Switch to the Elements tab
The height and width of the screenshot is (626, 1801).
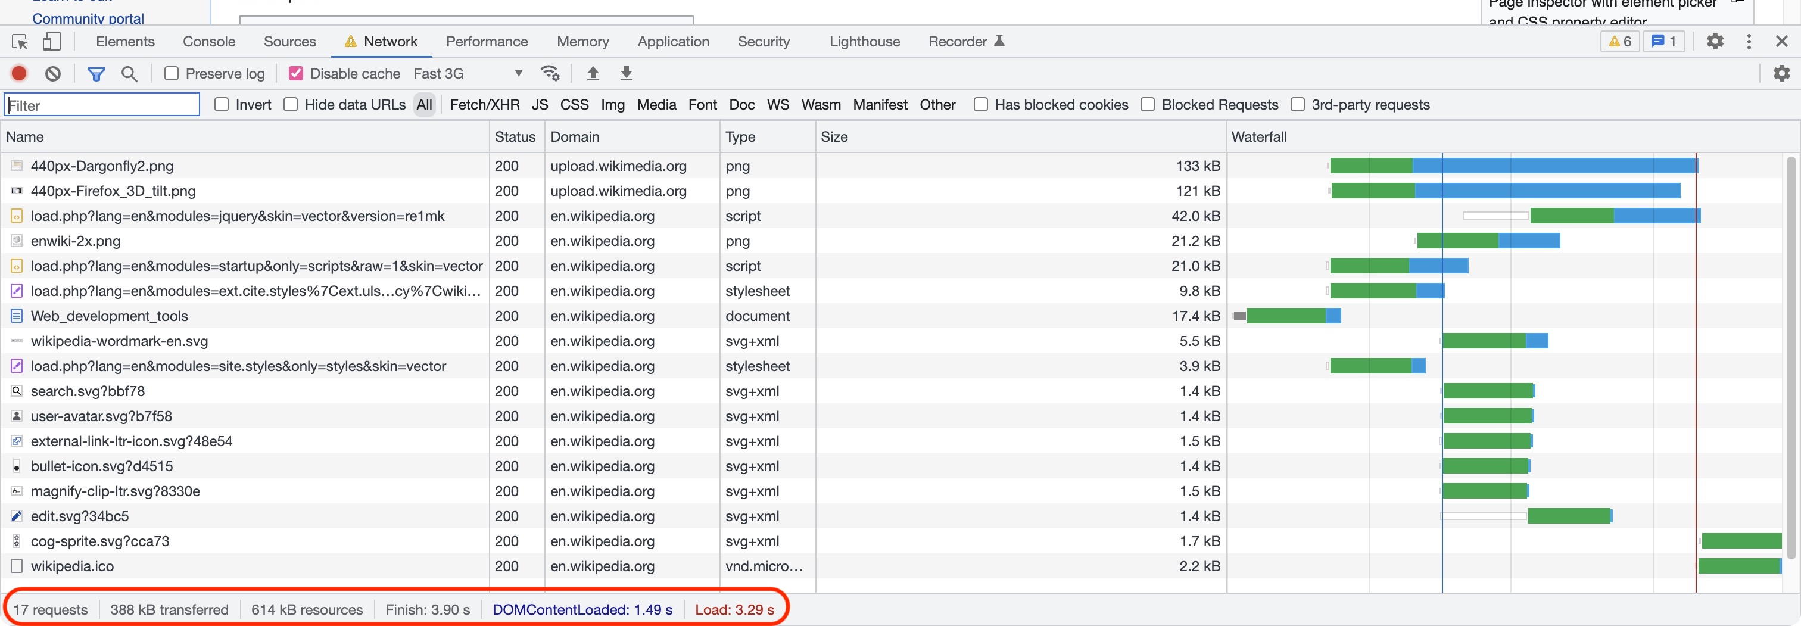point(125,42)
